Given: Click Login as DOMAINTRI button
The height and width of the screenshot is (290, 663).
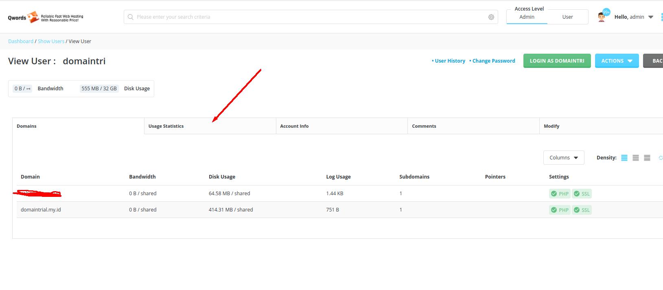Looking at the screenshot, I should pos(557,61).
